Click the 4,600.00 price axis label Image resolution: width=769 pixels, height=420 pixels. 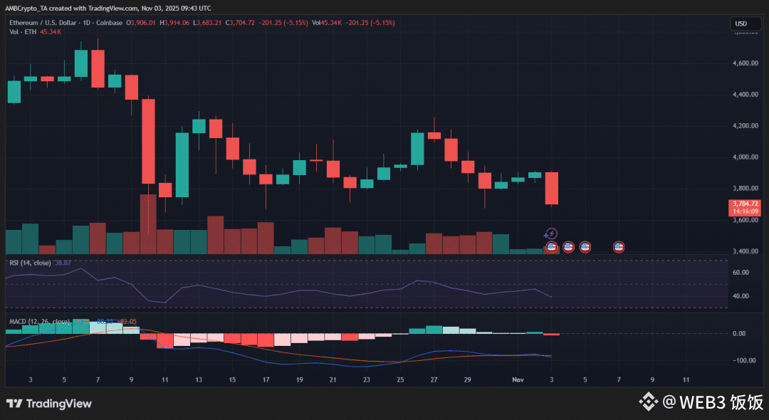745,63
